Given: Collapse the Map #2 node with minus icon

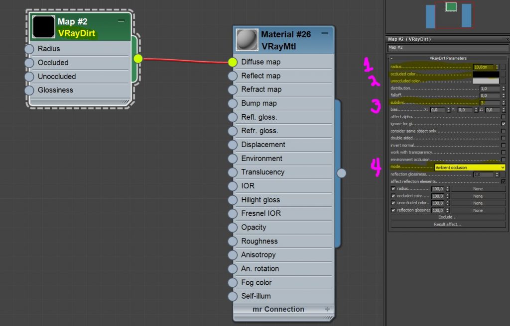Looking at the screenshot, I should click(121, 21).
